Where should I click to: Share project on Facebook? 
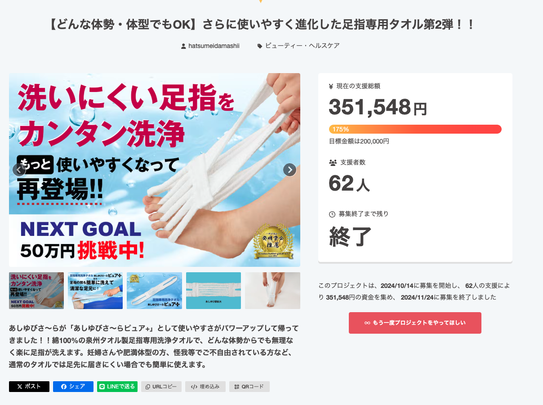point(73,387)
